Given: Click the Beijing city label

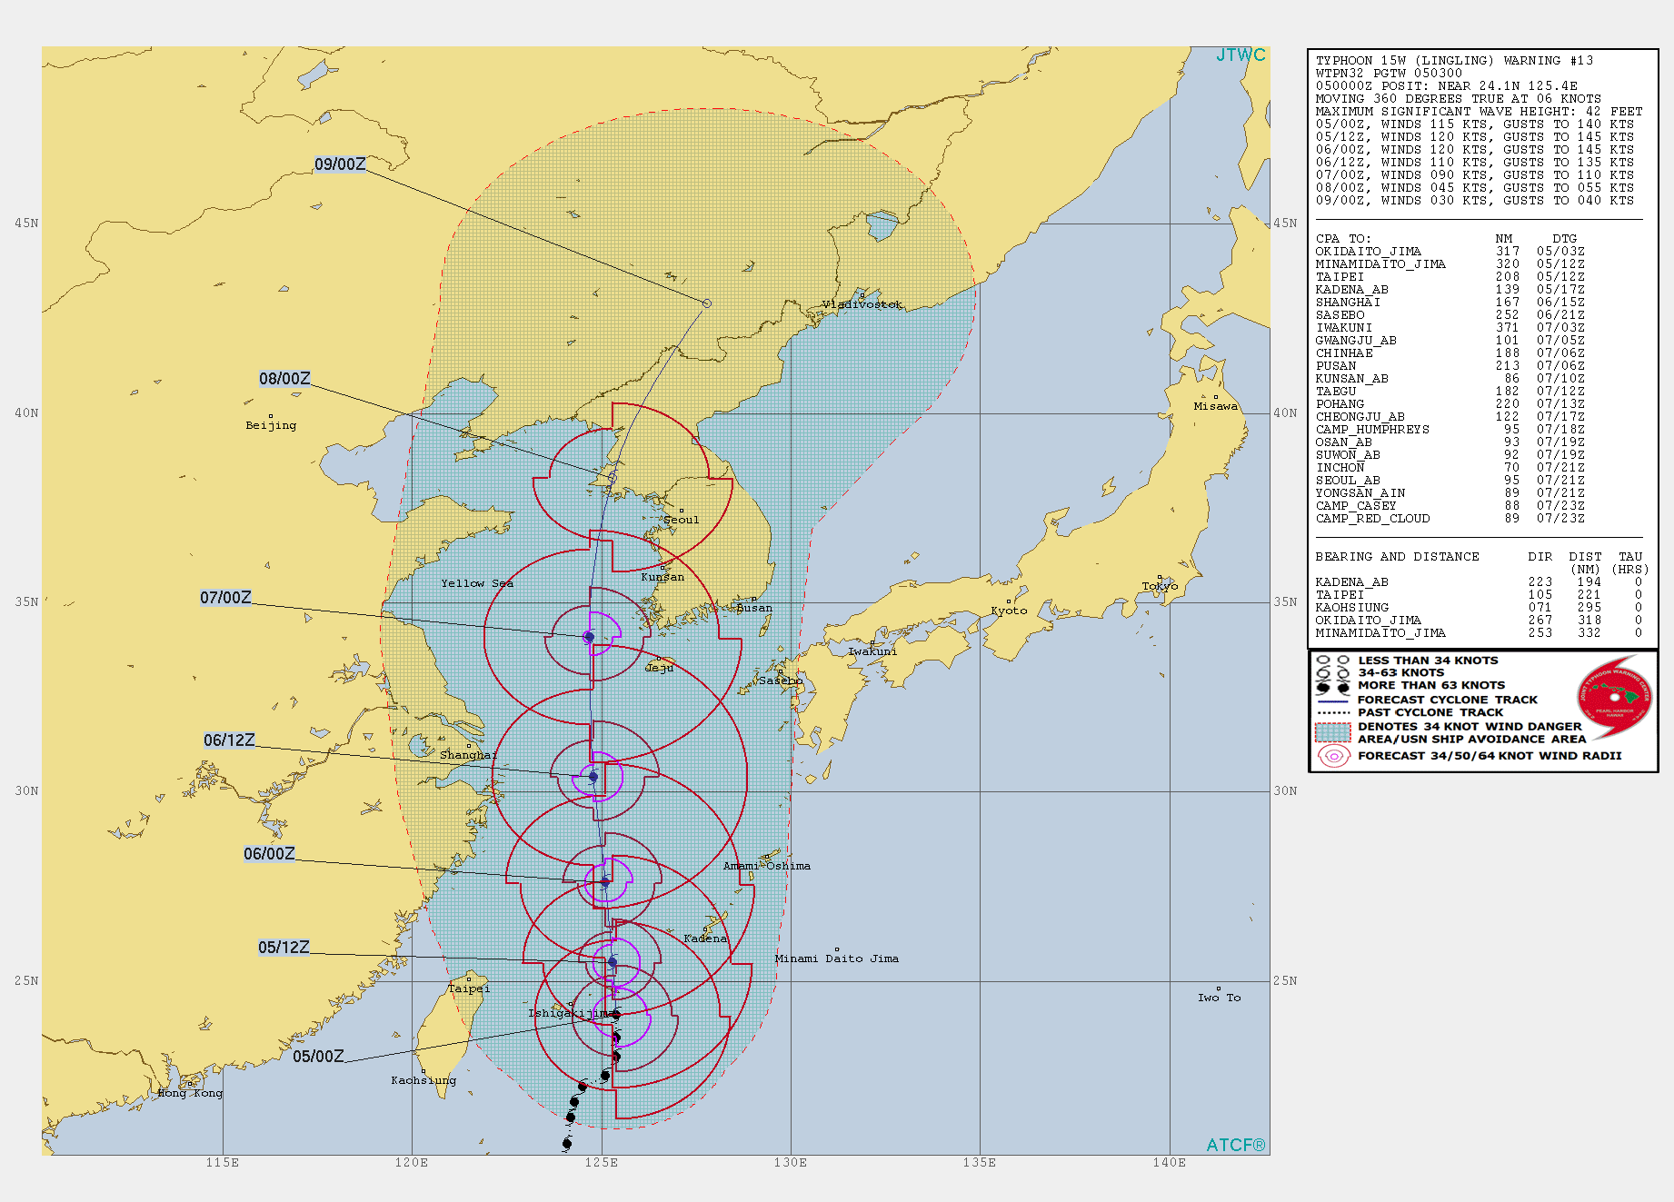Looking at the screenshot, I should [x=271, y=425].
